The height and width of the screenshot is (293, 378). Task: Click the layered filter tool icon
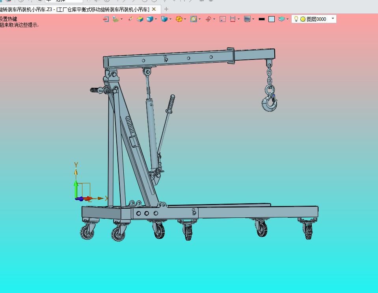pos(116,19)
